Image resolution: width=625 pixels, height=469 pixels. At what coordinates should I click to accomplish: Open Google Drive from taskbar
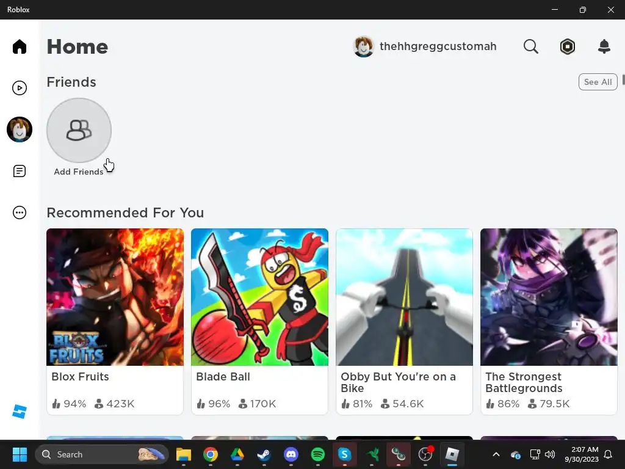tap(237, 454)
